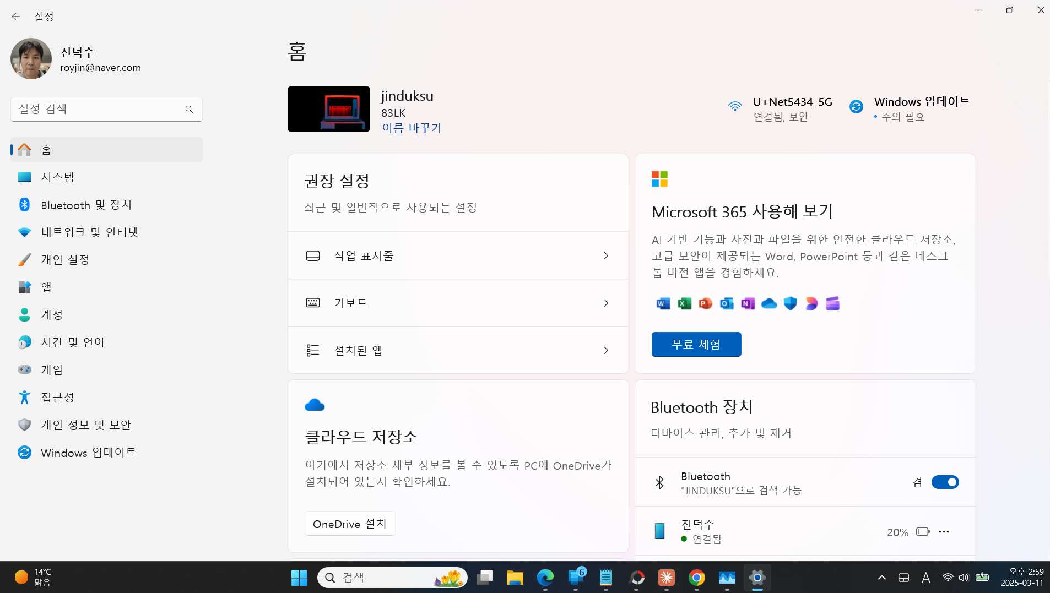Expand the 작업 표시줄 settings row
This screenshot has height=593, width=1050.
click(x=606, y=255)
